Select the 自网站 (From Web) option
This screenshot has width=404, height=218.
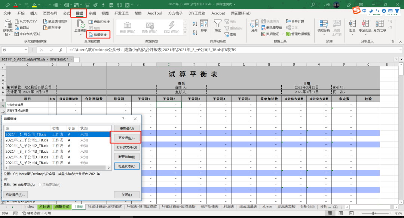tap(22, 28)
